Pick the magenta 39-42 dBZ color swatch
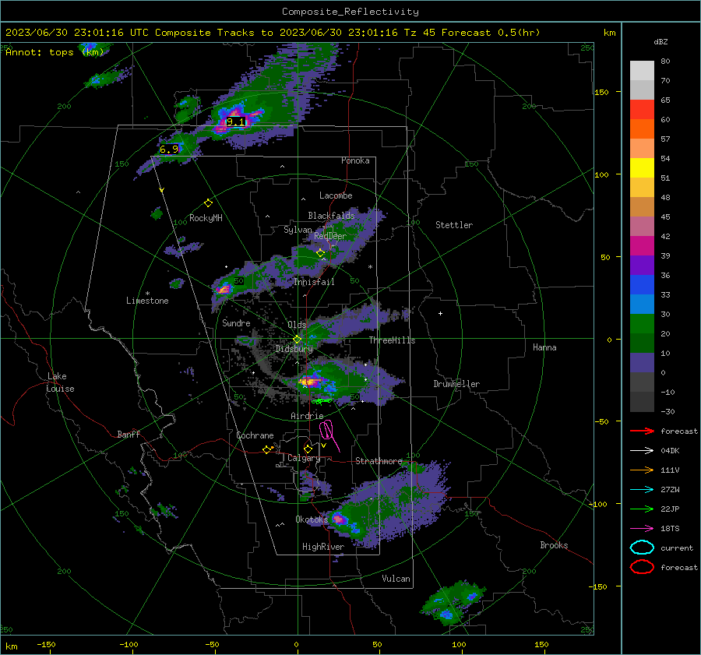 point(642,246)
